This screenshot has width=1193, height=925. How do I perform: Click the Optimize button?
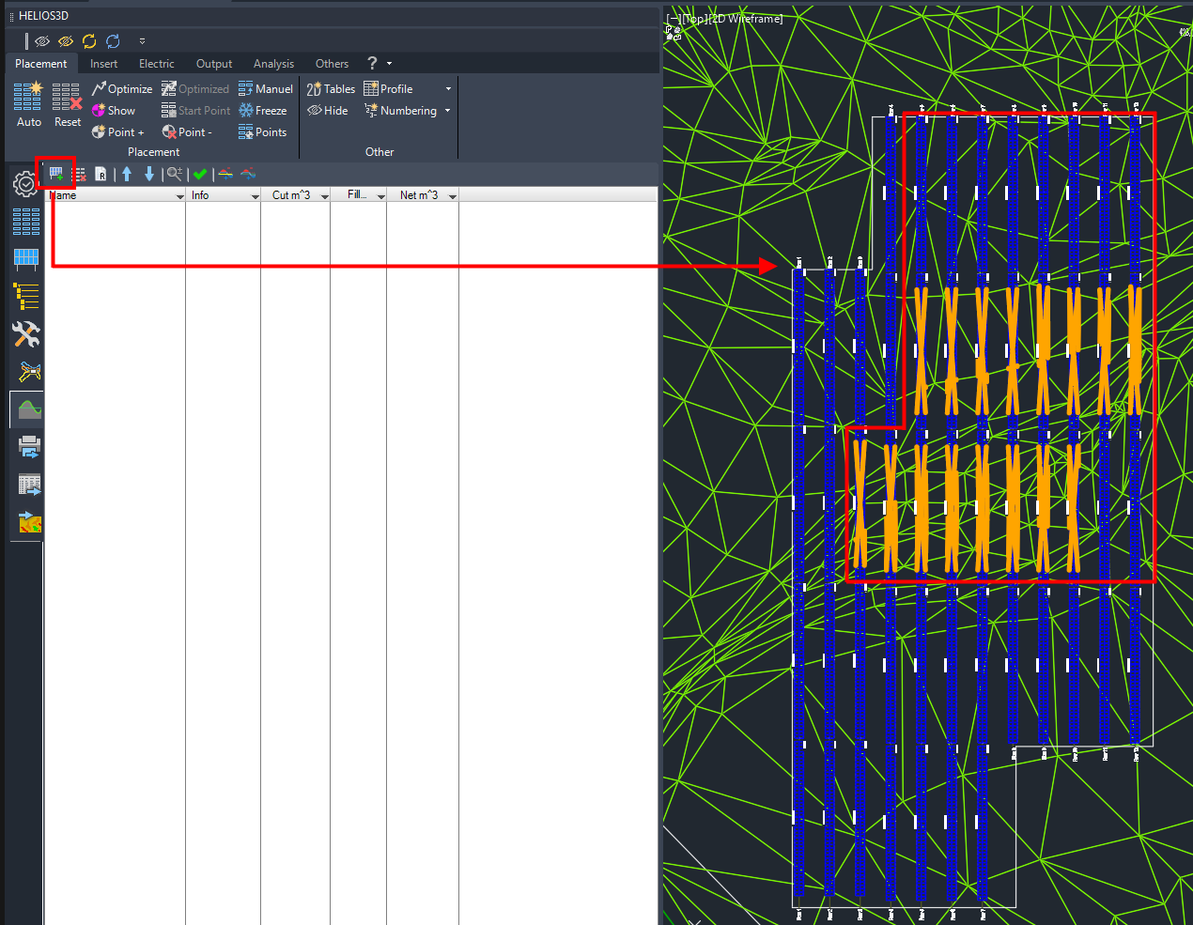click(122, 89)
